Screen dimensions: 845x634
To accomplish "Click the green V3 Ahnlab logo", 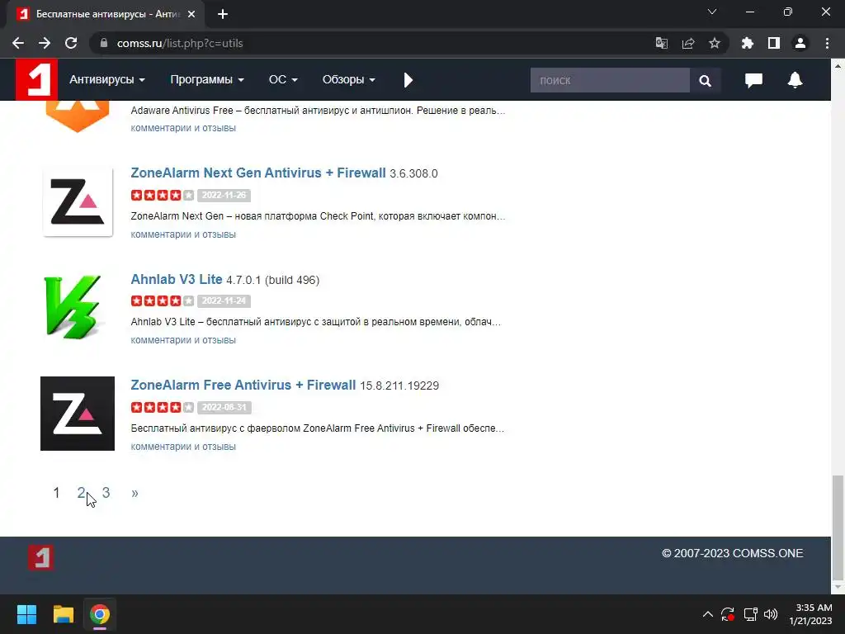I will click(73, 307).
